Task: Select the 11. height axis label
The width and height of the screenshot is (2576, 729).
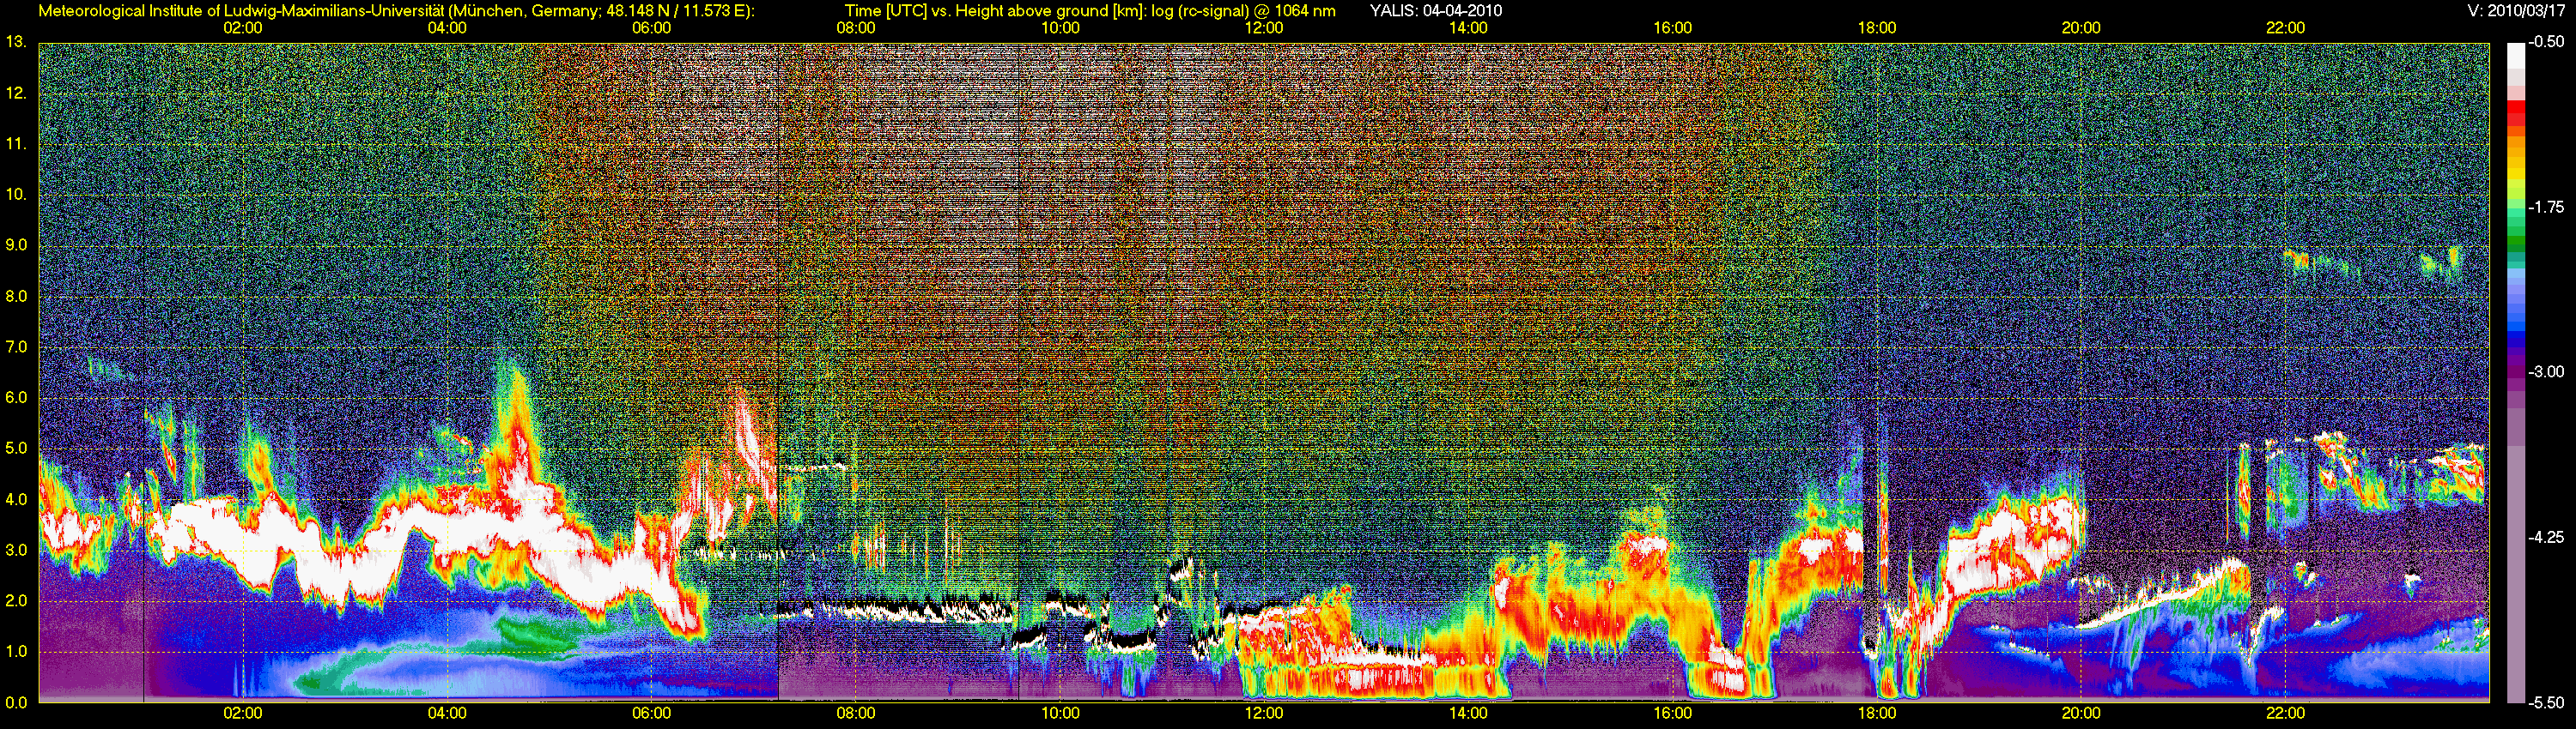Action: click(16, 144)
